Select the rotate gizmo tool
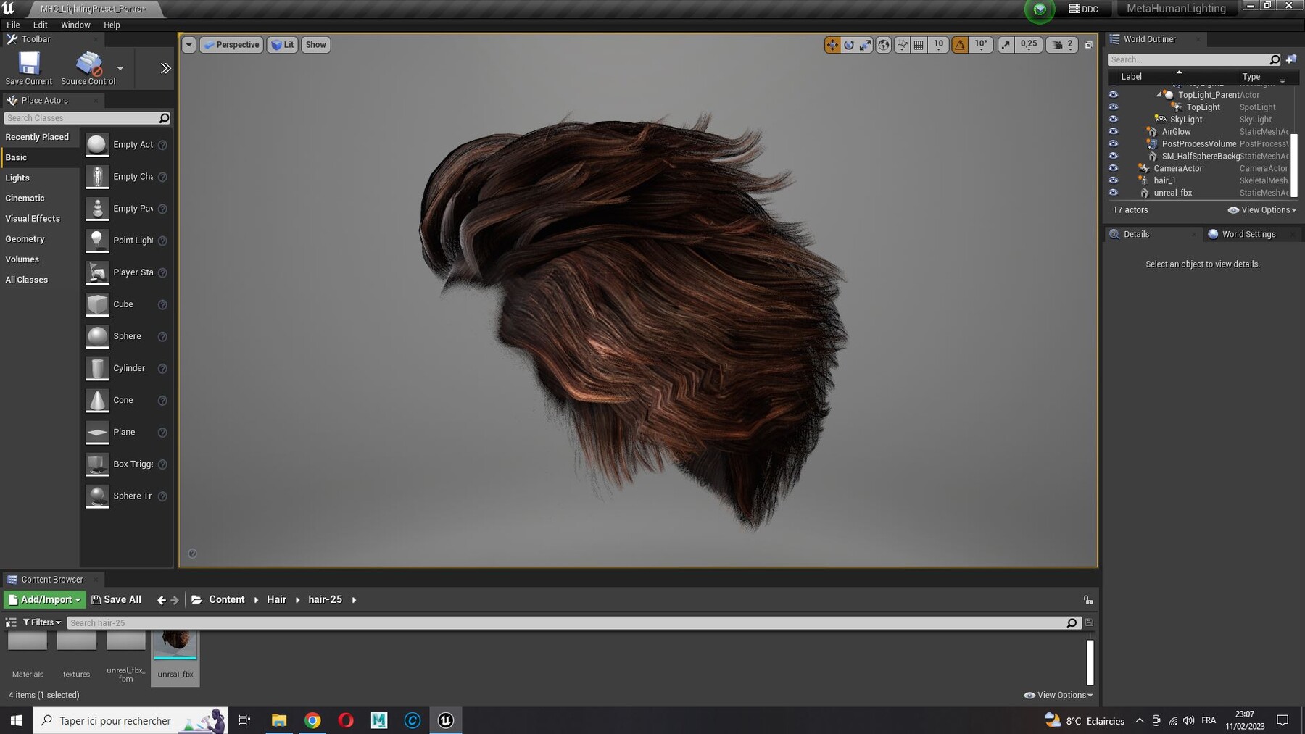 pyautogui.click(x=849, y=45)
